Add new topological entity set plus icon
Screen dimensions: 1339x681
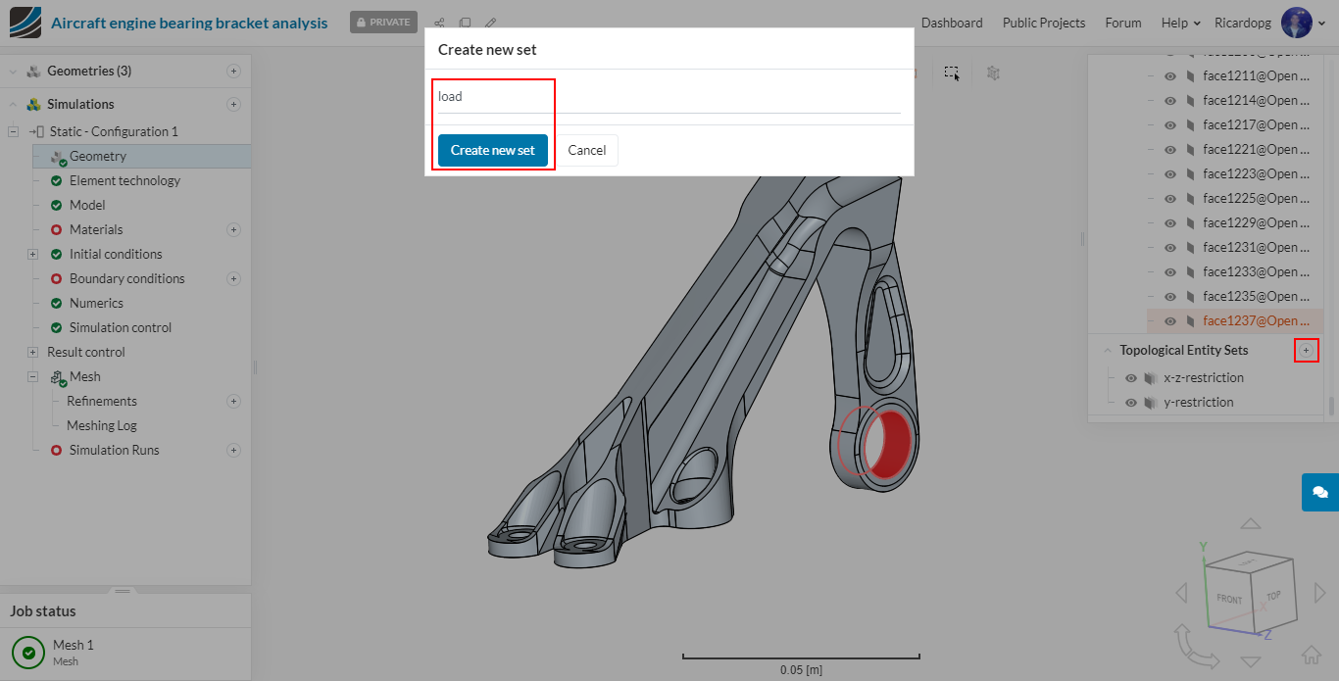tap(1306, 350)
